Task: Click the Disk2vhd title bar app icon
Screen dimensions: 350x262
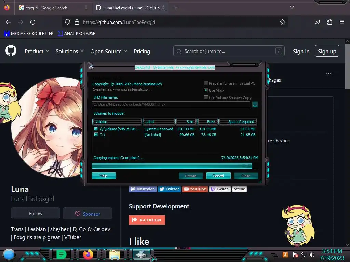Action: click(91, 67)
